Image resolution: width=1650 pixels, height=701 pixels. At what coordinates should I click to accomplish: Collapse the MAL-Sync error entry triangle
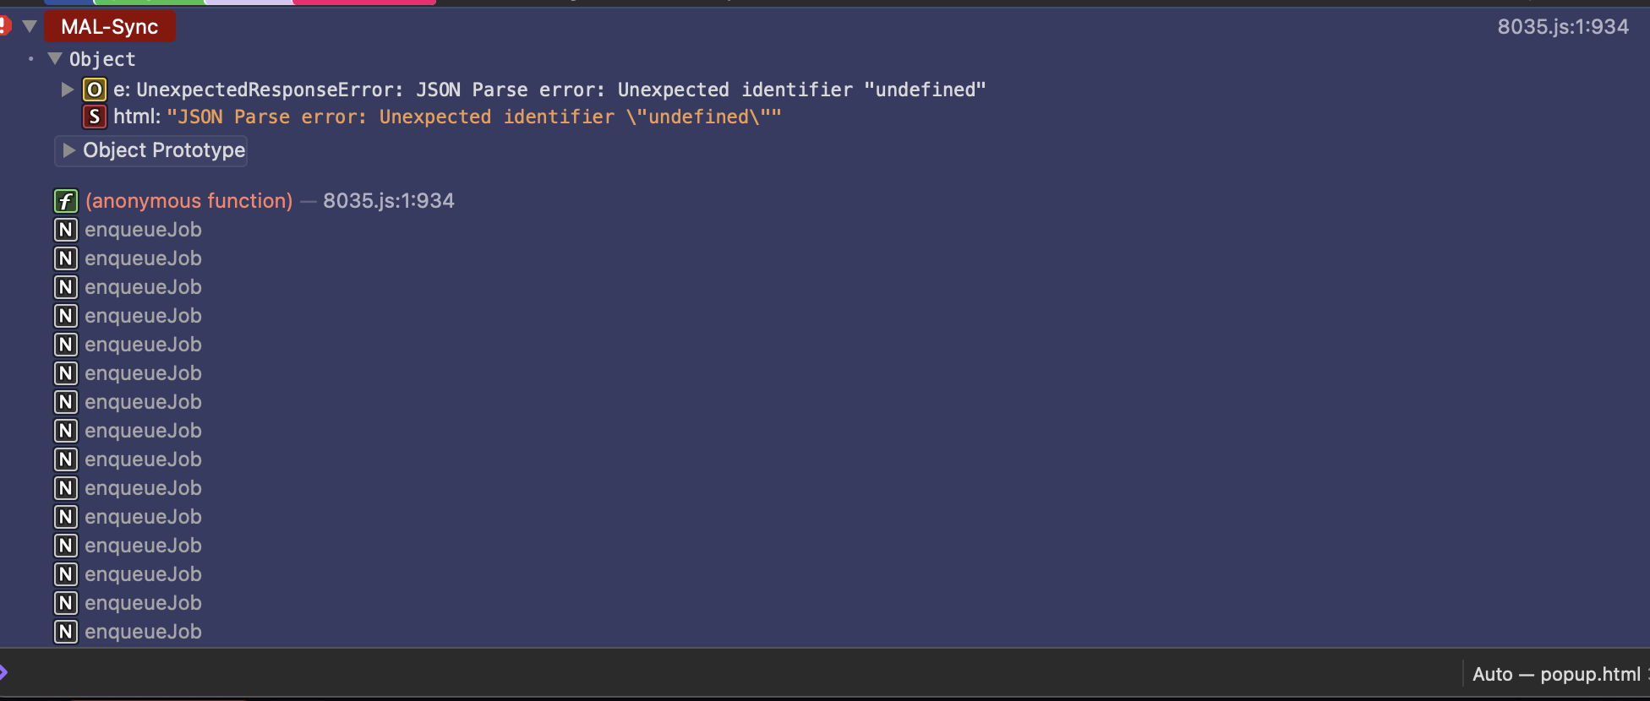[30, 26]
